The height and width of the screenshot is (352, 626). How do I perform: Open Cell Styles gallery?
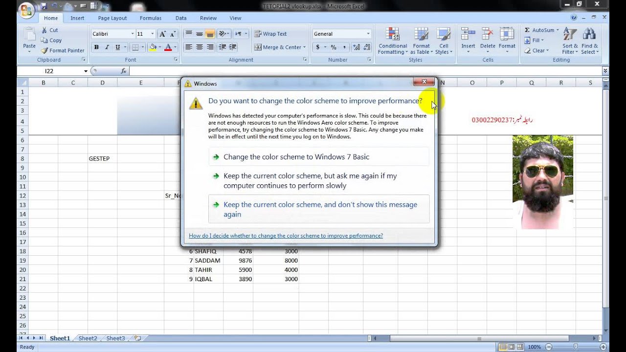click(444, 41)
